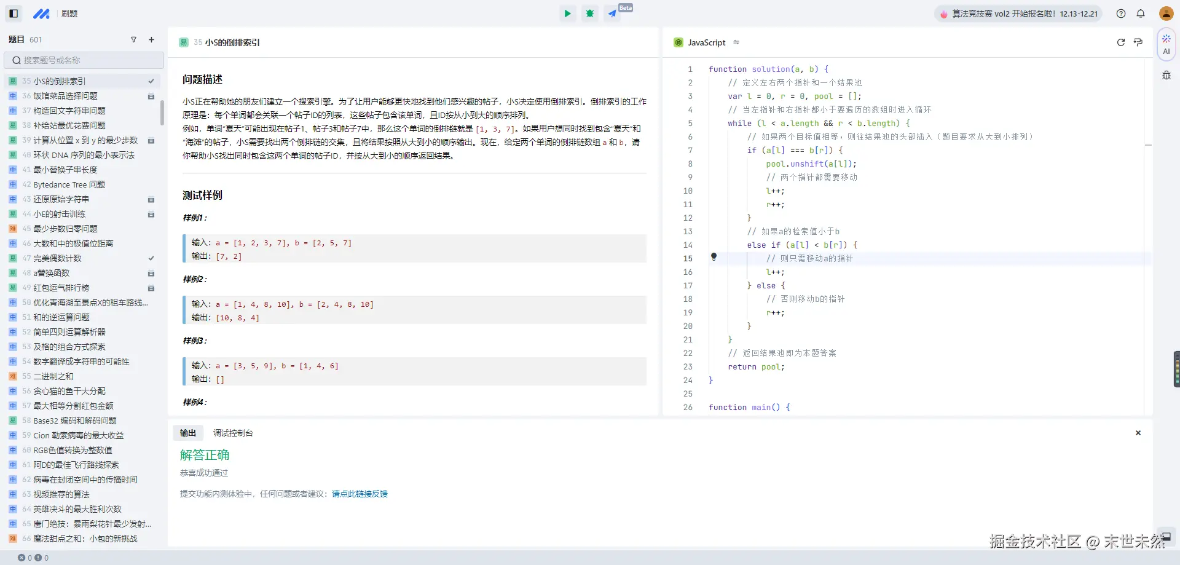This screenshot has height=565, width=1180.
Task: Click the bug icon below the AI button
Action: coord(1166,76)
